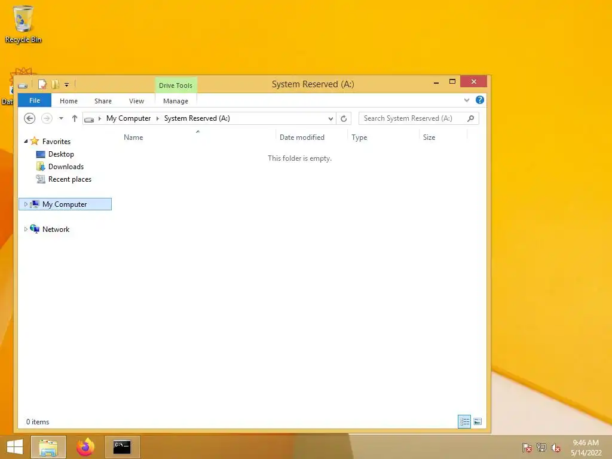
Task: Expand breadcrumb arrow after My Computer
Action: (x=158, y=118)
